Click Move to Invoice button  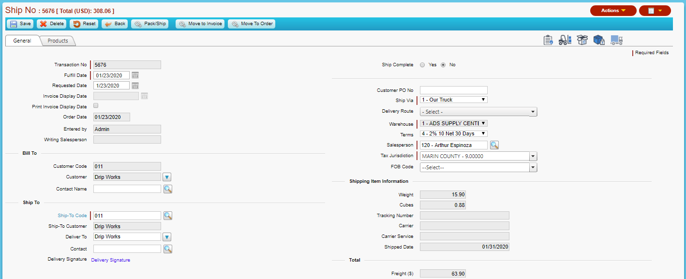tap(200, 24)
